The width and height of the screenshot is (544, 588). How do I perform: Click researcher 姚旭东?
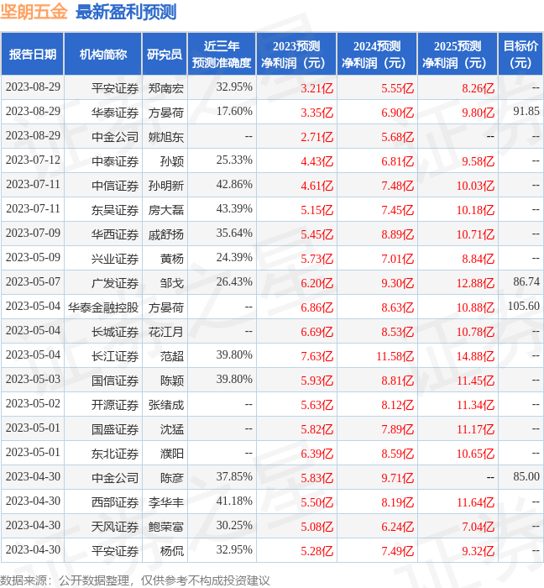[x=166, y=137]
